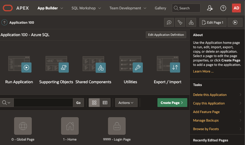245x145 pixels.
Task: Click the feedback comment icon in toolbar
Action: tap(169, 23)
